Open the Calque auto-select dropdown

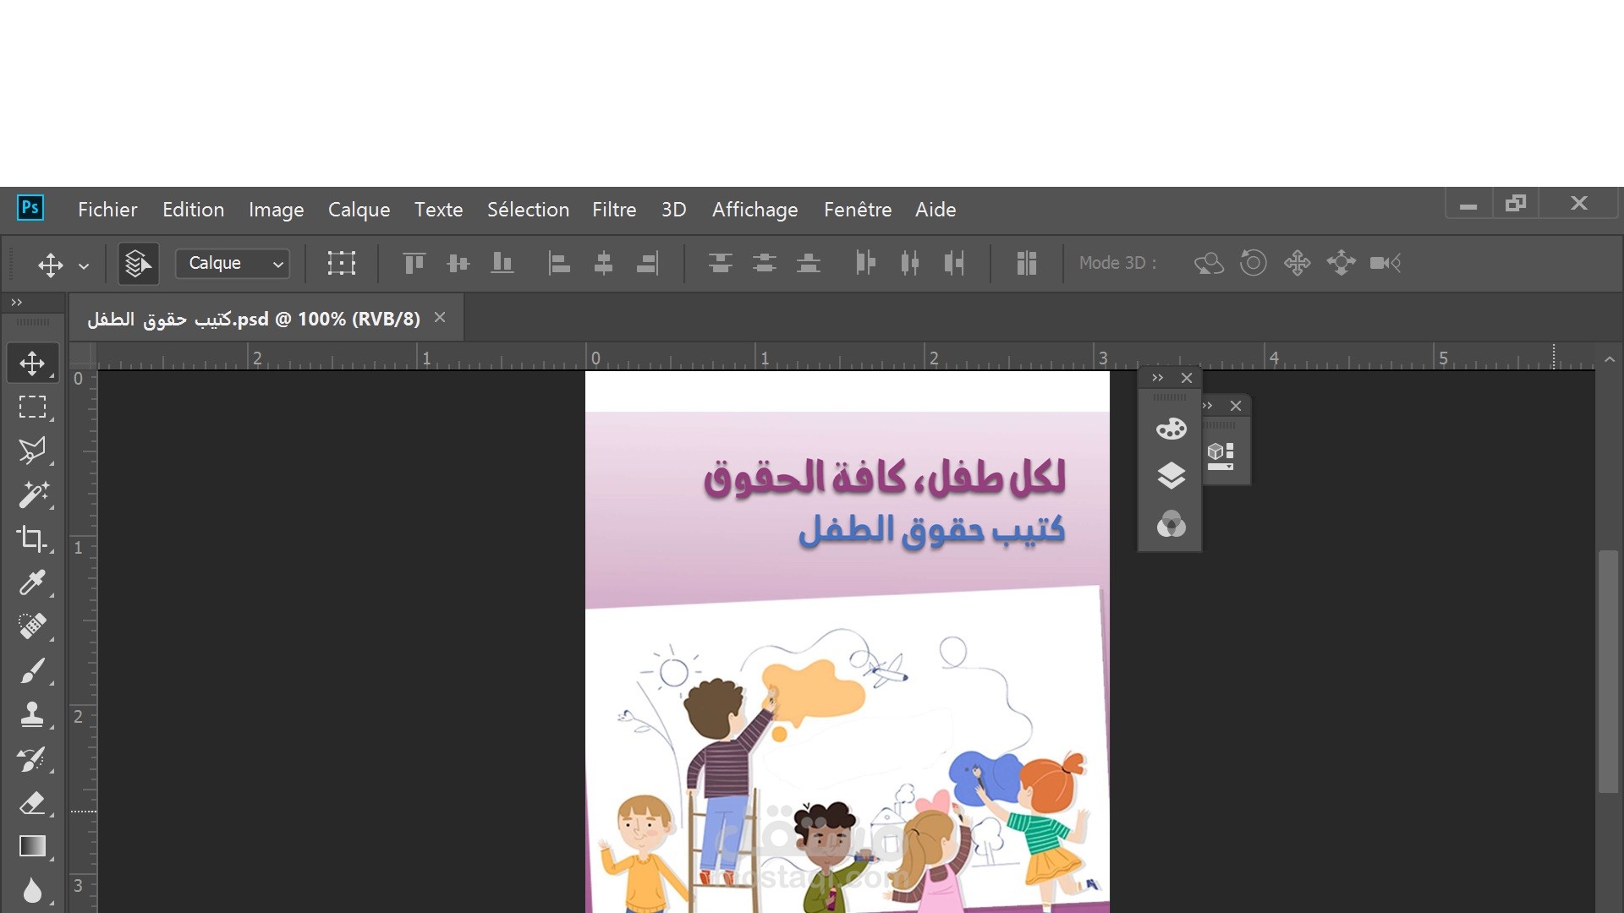tap(233, 264)
